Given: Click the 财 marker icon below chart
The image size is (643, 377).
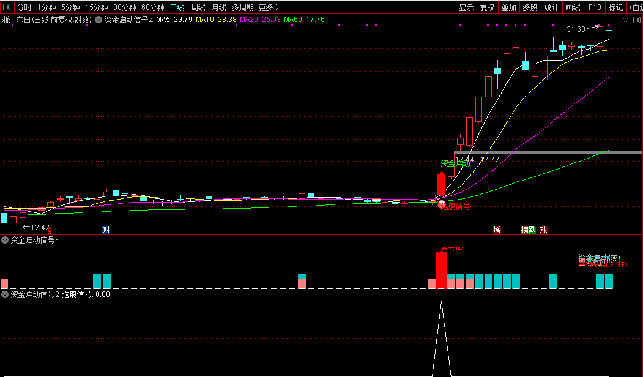Looking at the screenshot, I should click(x=106, y=230).
